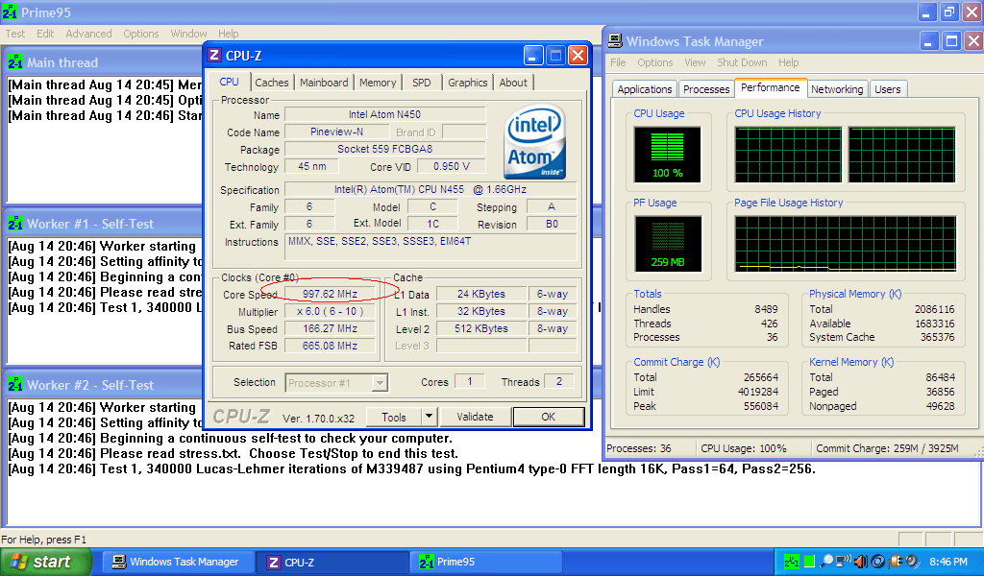Click OK in CPU-Z

click(x=549, y=417)
